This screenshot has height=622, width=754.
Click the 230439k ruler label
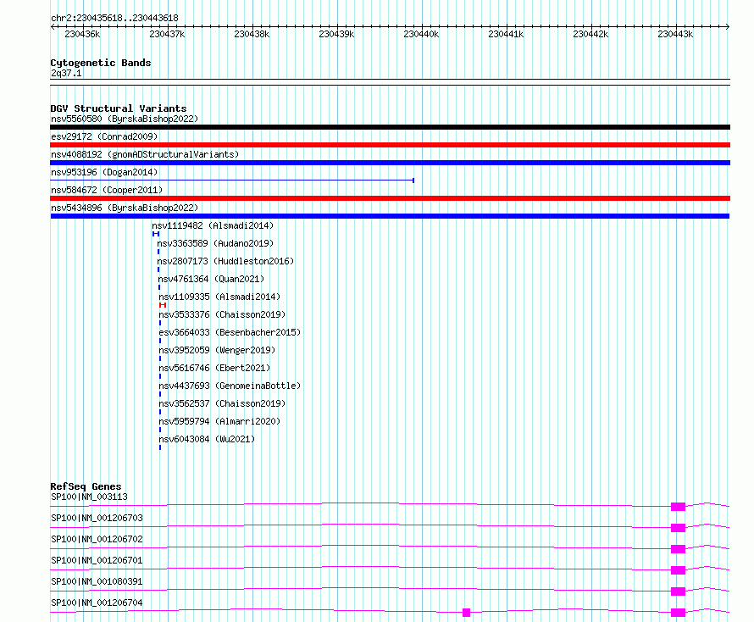336,34
